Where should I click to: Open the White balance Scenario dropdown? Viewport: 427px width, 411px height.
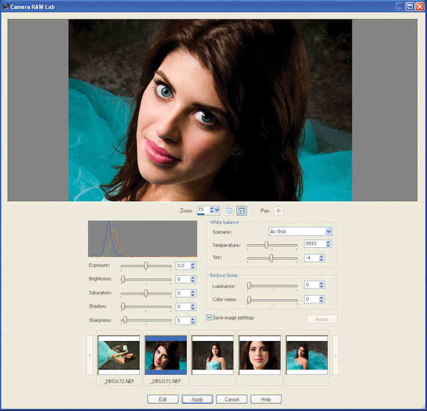coord(329,231)
